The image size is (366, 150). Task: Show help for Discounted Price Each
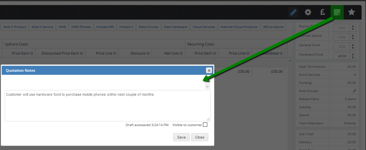click(x=81, y=53)
